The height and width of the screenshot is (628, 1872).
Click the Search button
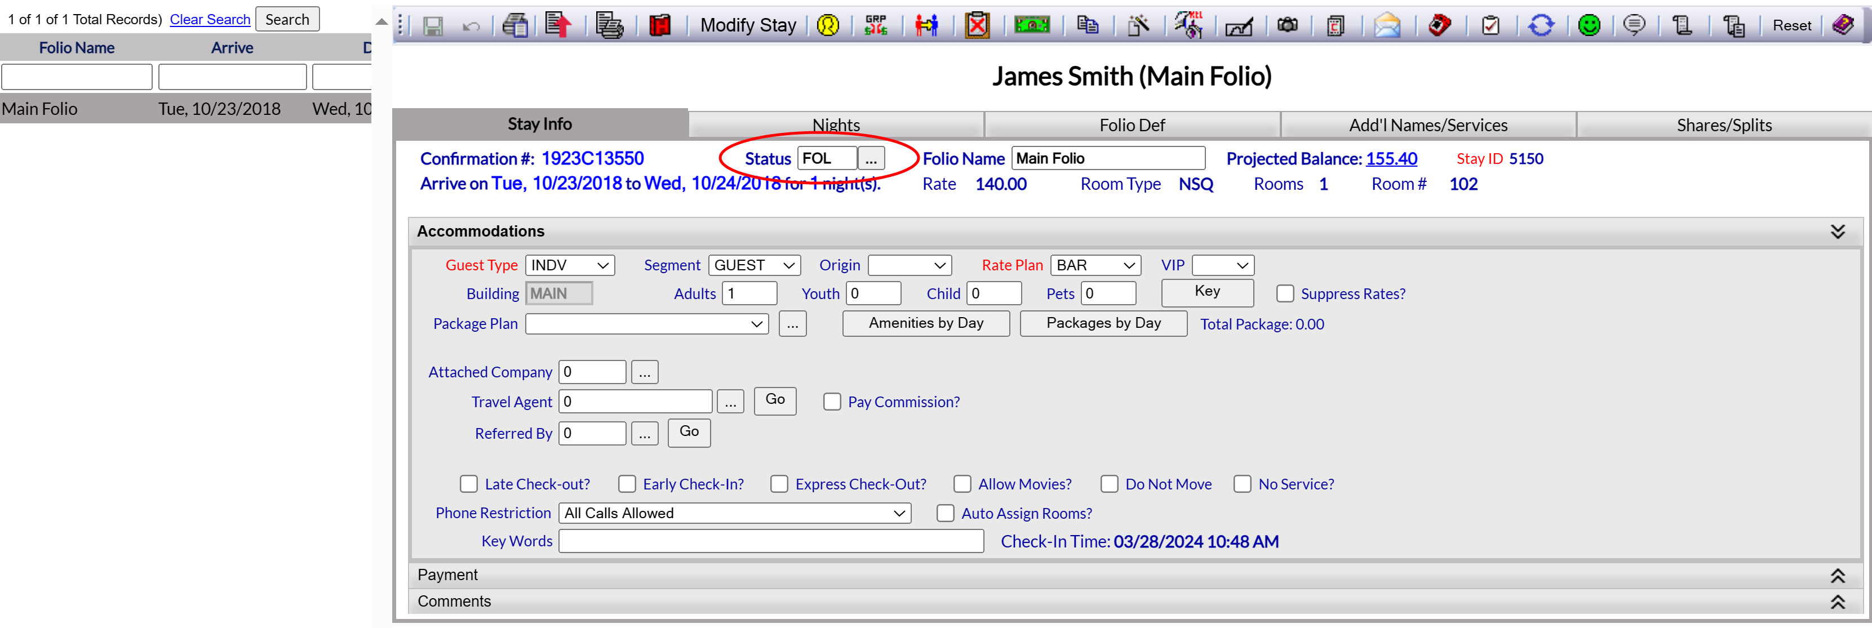[287, 20]
